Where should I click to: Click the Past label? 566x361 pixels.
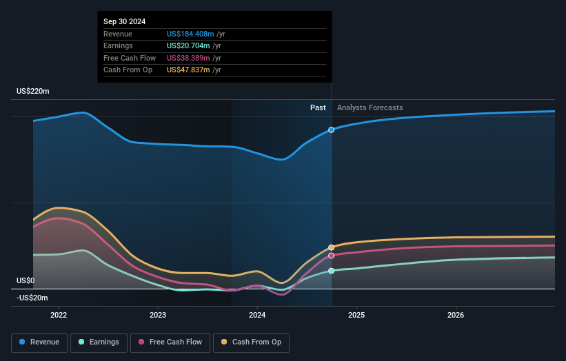pos(318,107)
